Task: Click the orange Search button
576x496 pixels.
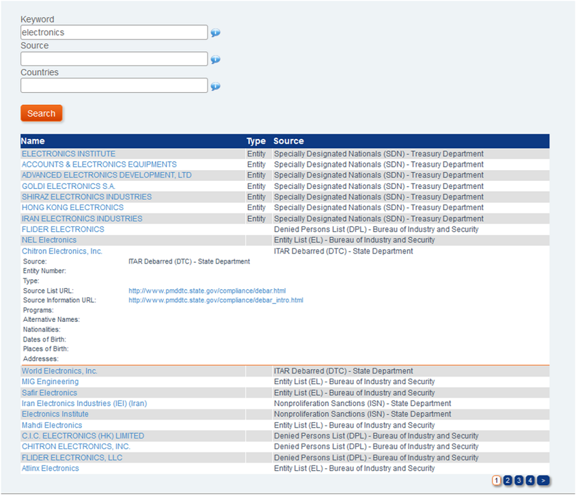Action: click(41, 113)
